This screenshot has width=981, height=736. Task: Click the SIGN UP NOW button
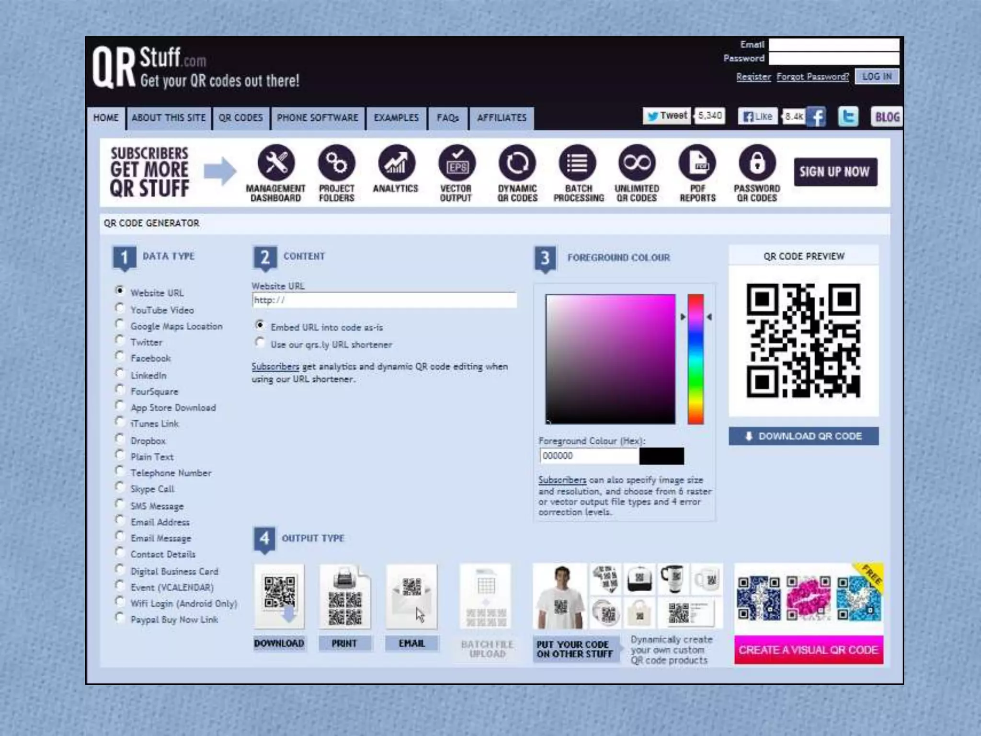click(835, 172)
